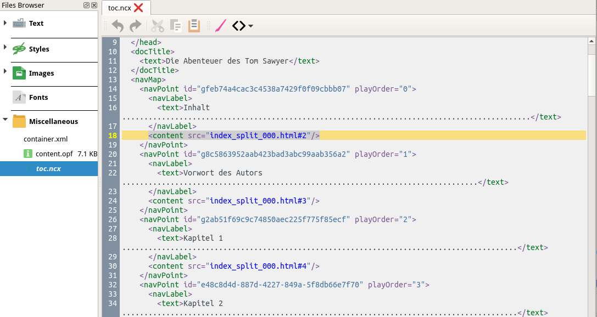This screenshot has width=597, height=317.
Task: Click the pink brush beautify icon
Action: pos(220,26)
